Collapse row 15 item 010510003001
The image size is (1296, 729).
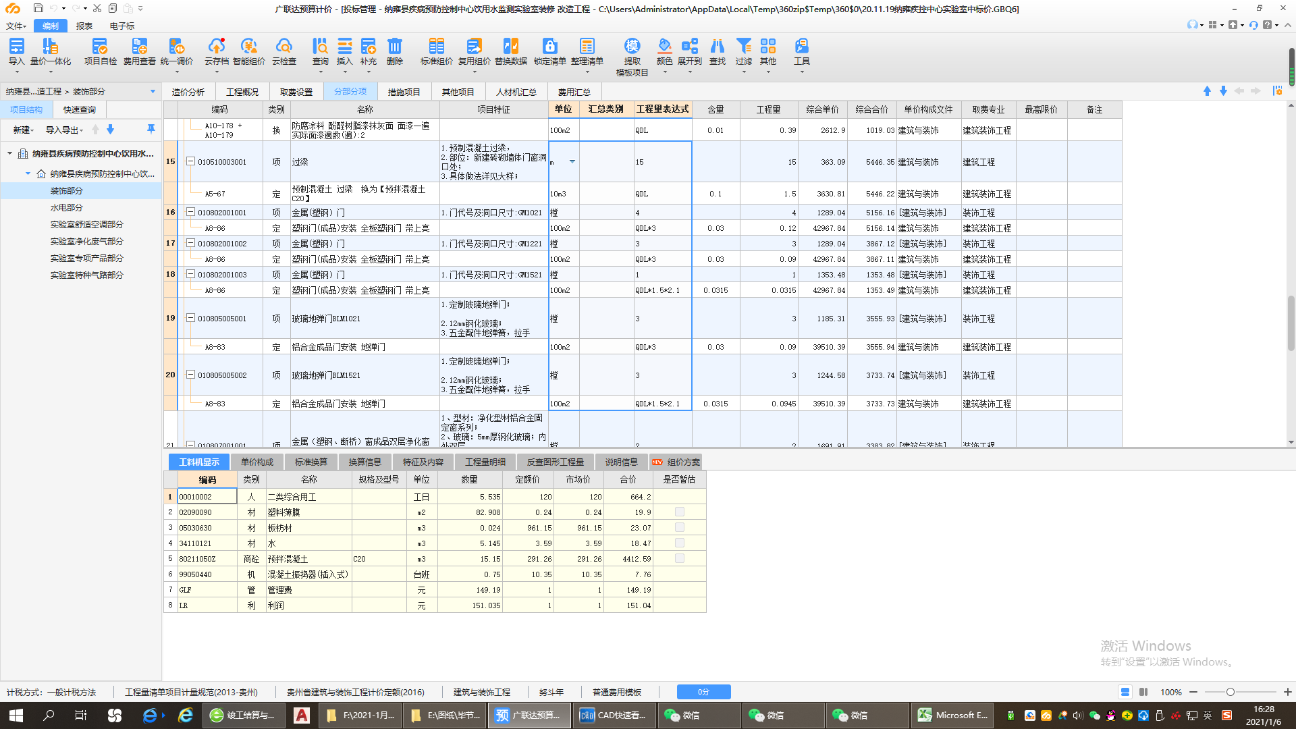pyautogui.click(x=190, y=161)
